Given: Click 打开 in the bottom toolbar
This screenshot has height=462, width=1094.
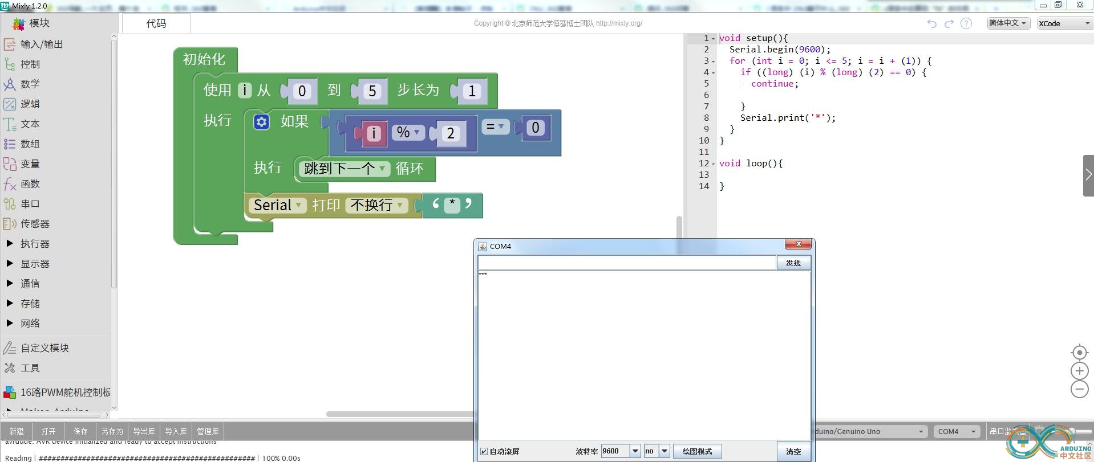Looking at the screenshot, I should click(48, 431).
